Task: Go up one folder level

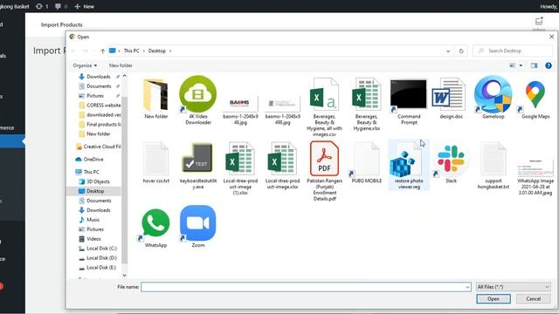Action: [x=103, y=51]
